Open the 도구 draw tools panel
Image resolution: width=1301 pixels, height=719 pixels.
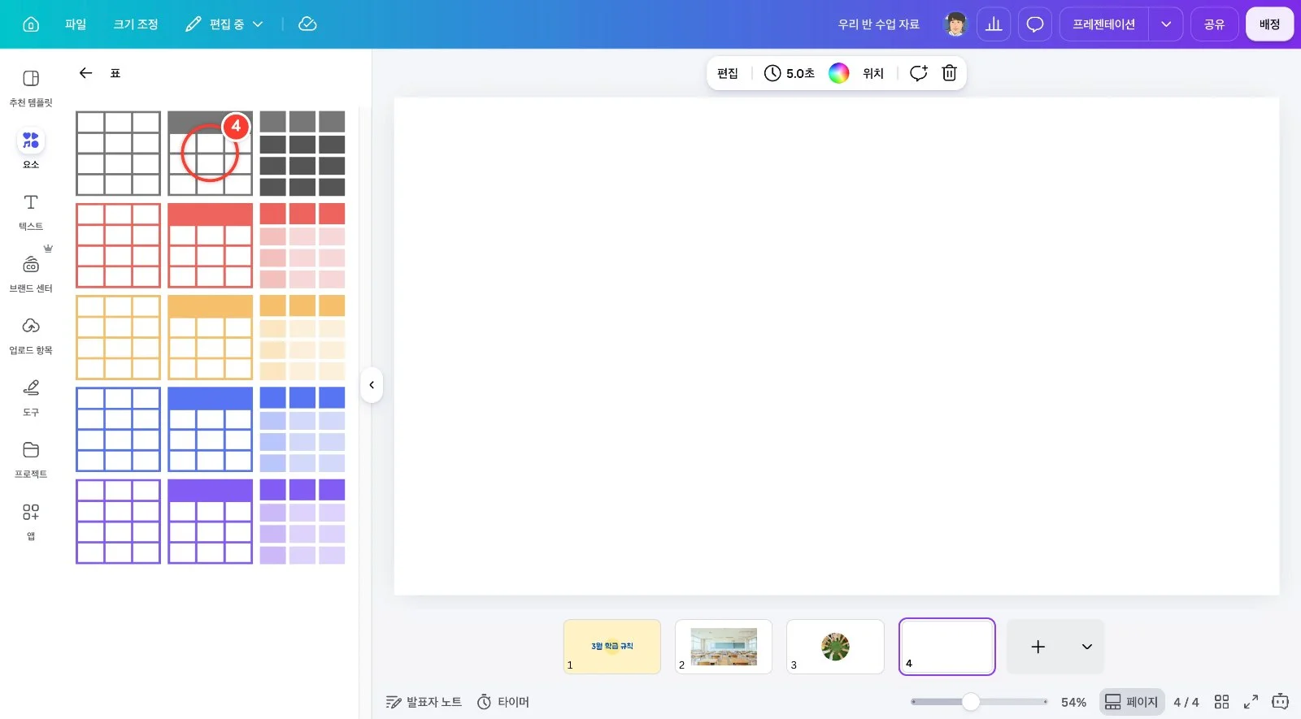[x=31, y=397]
